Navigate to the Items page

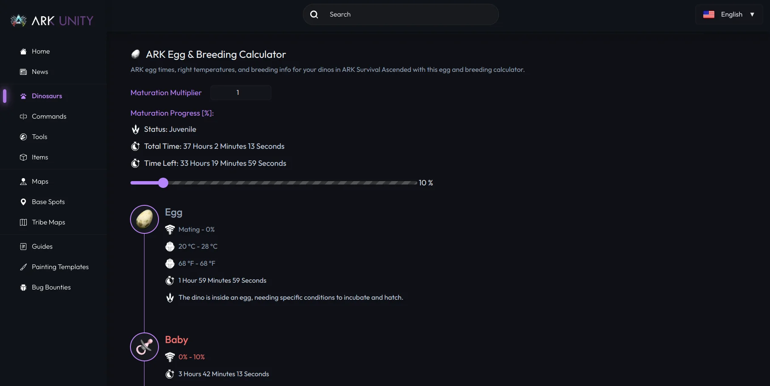coord(40,157)
